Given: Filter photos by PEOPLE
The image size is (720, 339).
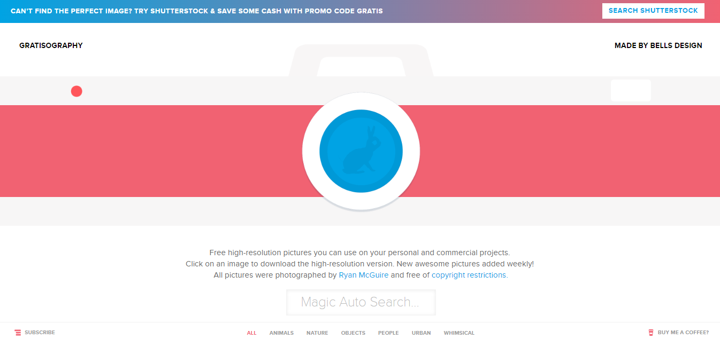Looking at the screenshot, I should coord(388,333).
